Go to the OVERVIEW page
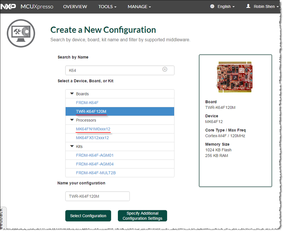This screenshot has width=283, height=231. click(x=75, y=7)
